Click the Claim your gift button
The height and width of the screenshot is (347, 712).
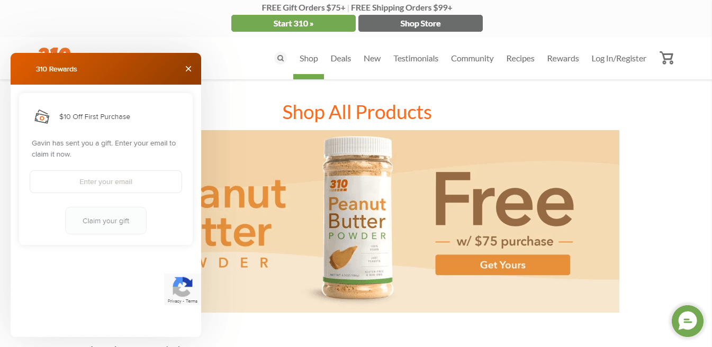coord(106,221)
